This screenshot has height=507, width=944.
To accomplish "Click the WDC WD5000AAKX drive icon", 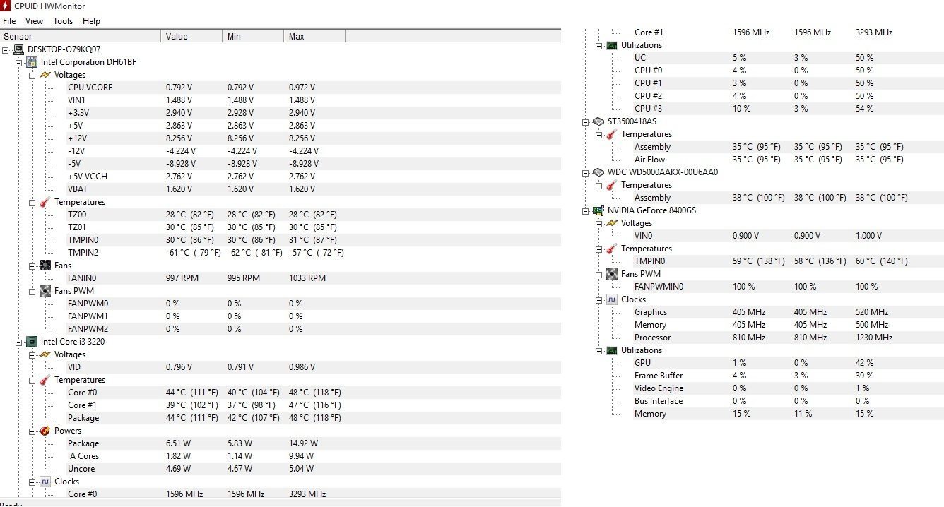I will (x=598, y=172).
